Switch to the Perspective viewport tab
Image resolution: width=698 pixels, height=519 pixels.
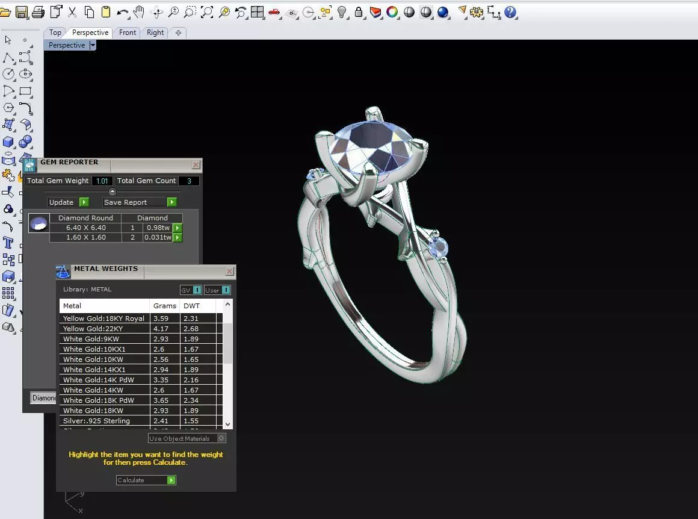[90, 33]
